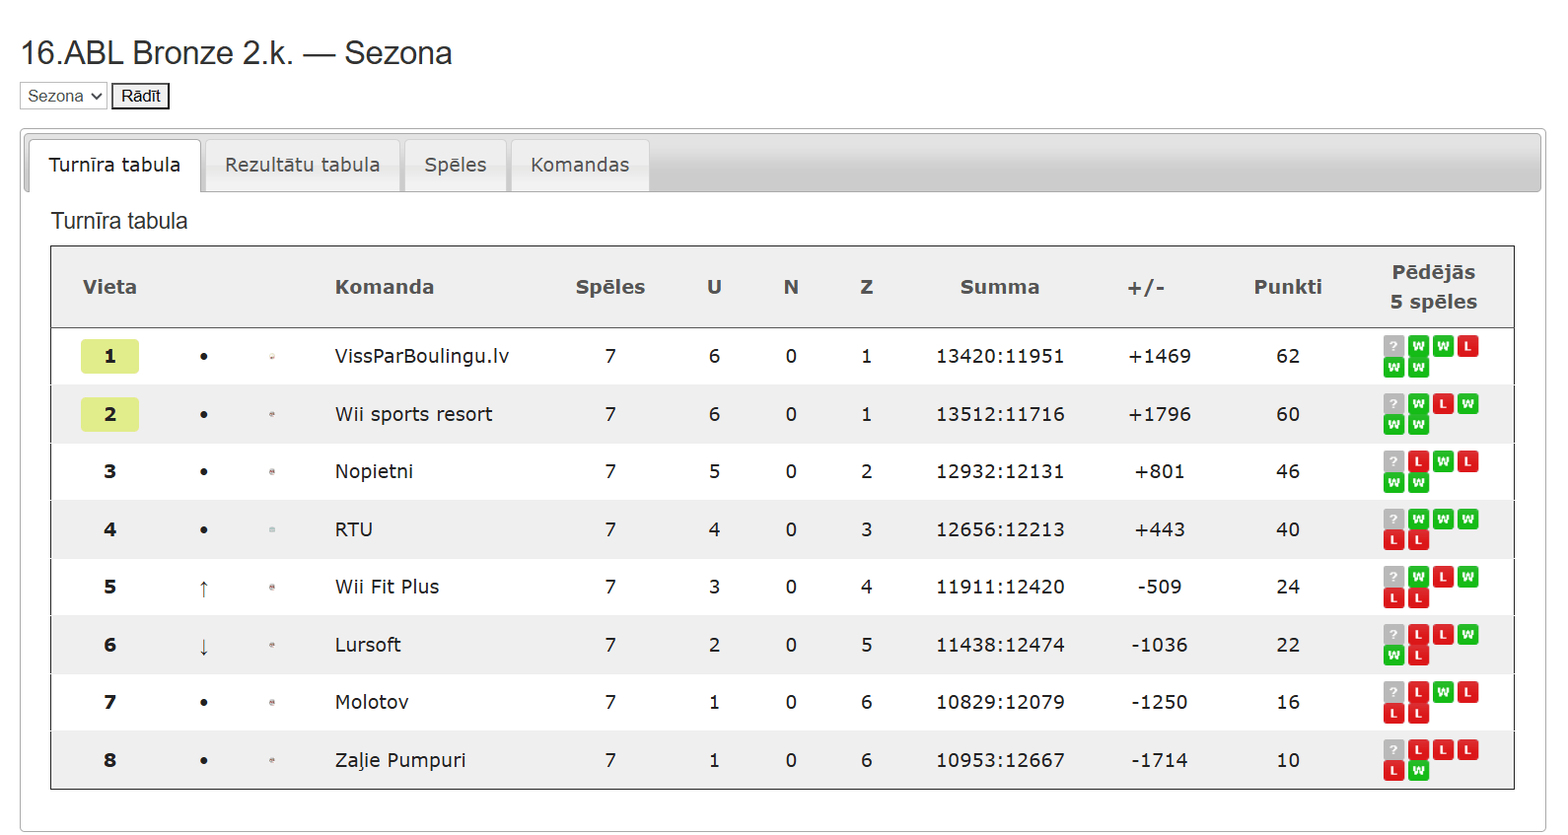Open the Spēles tab
The width and height of the screenshot is (1568, 835).
456,165
